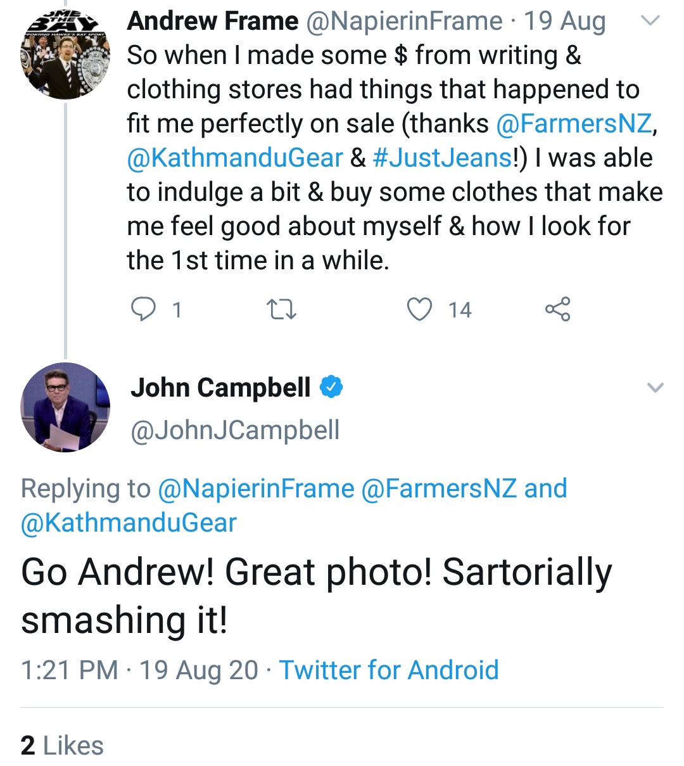Open John Campbell's profile picture
The image size is (684, 766).
pos(65,407)
